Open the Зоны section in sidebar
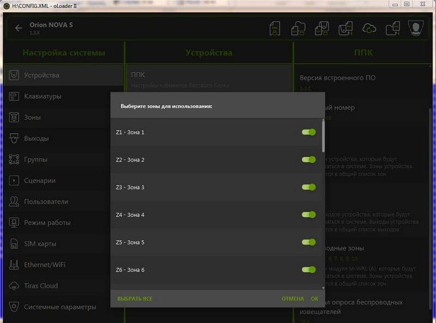Screen dimensions: 436x323 pos(57,117)
